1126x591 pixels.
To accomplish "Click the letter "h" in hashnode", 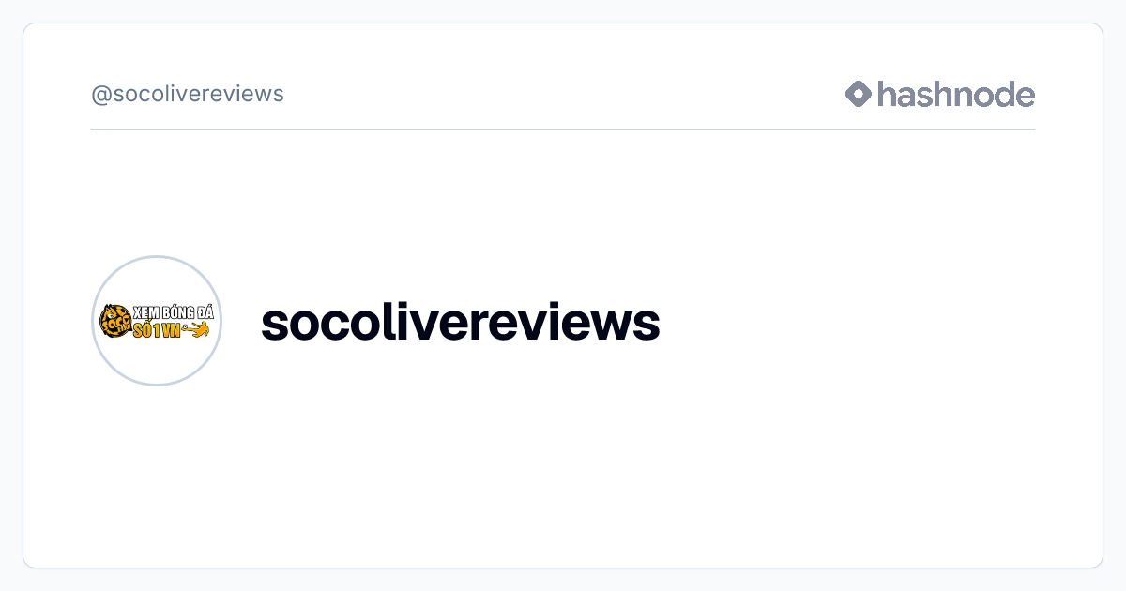I will 887,93.
